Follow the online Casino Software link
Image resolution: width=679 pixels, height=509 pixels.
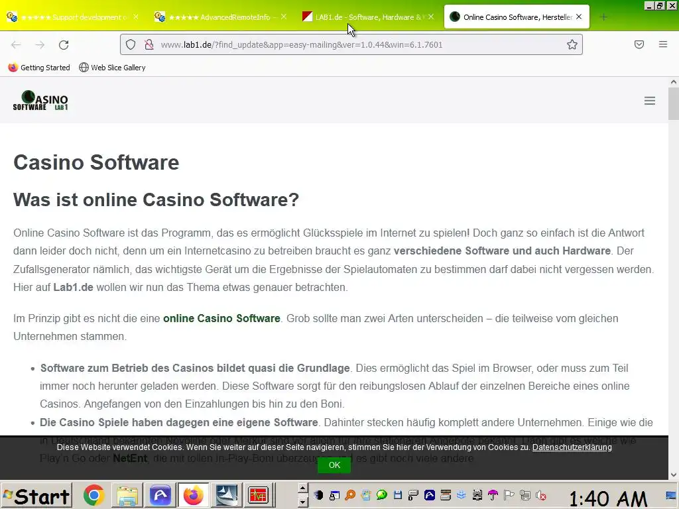pyautogui.click(x=221, y=318)
